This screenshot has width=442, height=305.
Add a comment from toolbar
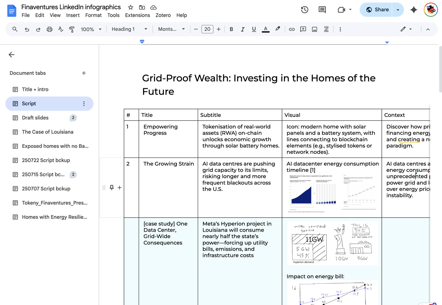pyautogui.click(x=303, y=29)
